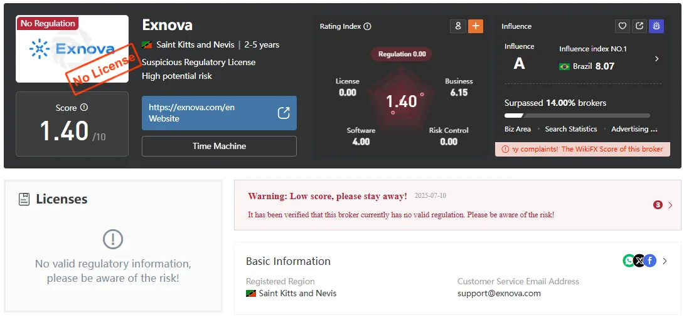Image resolution: width=684 pixels, height=320 pixels.
Task: Click the Basic Information heading
Action: [x=288, y=261]
